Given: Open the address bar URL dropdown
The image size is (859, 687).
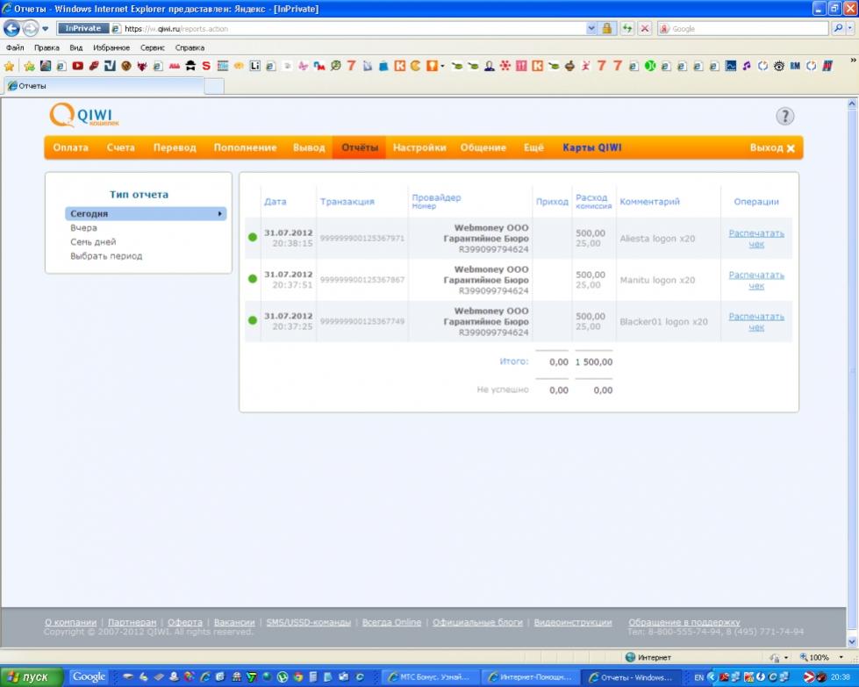Looking at the screenshot, I should (x=591, y=28).
